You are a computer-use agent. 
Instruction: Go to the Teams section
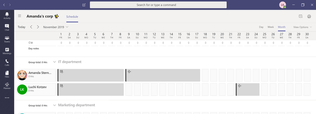coord(7,39)
